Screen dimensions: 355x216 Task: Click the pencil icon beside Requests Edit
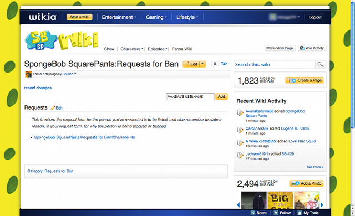pos(53,108)
